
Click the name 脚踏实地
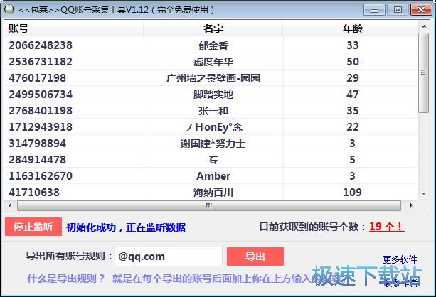[213, 94]
